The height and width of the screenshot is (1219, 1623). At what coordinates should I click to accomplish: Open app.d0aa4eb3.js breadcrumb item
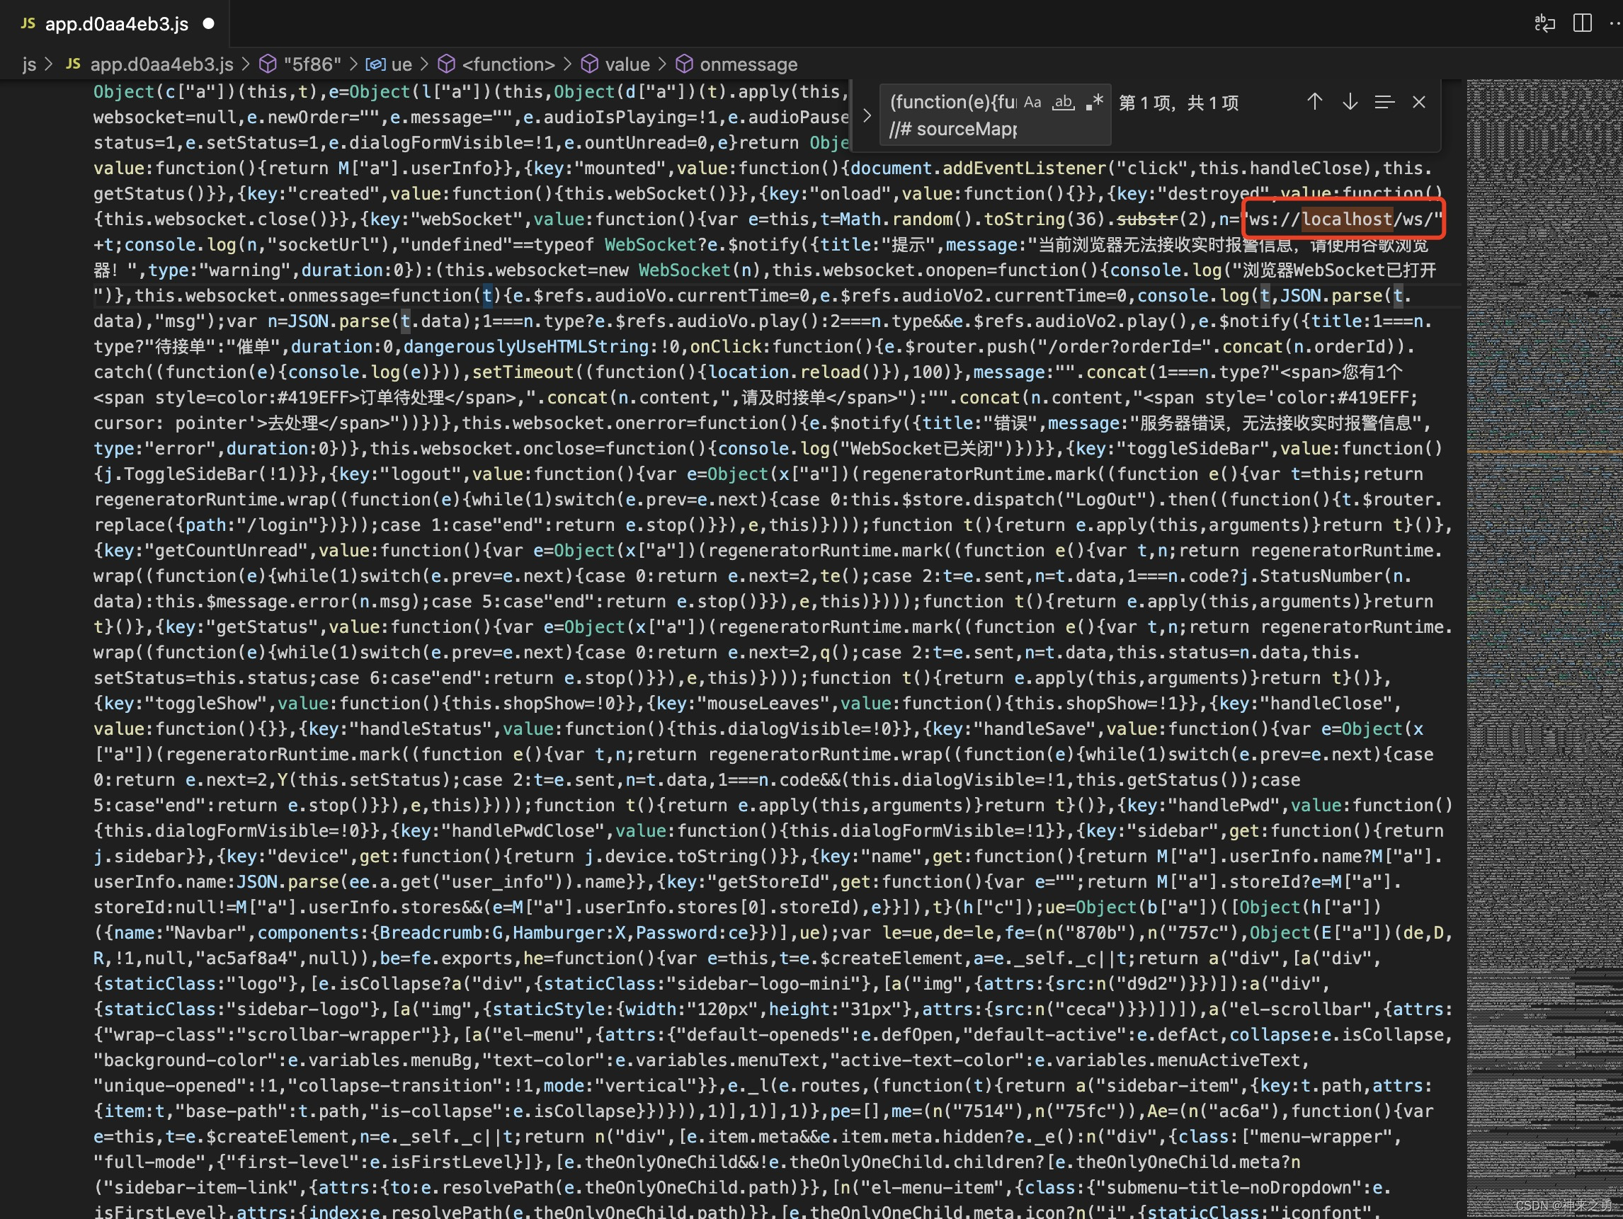click(161, 64)
